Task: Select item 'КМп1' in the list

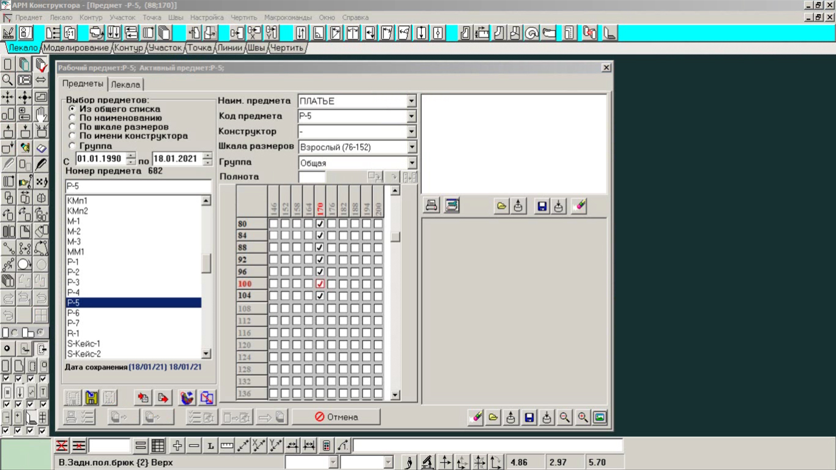Action: [x=133, y=201]
